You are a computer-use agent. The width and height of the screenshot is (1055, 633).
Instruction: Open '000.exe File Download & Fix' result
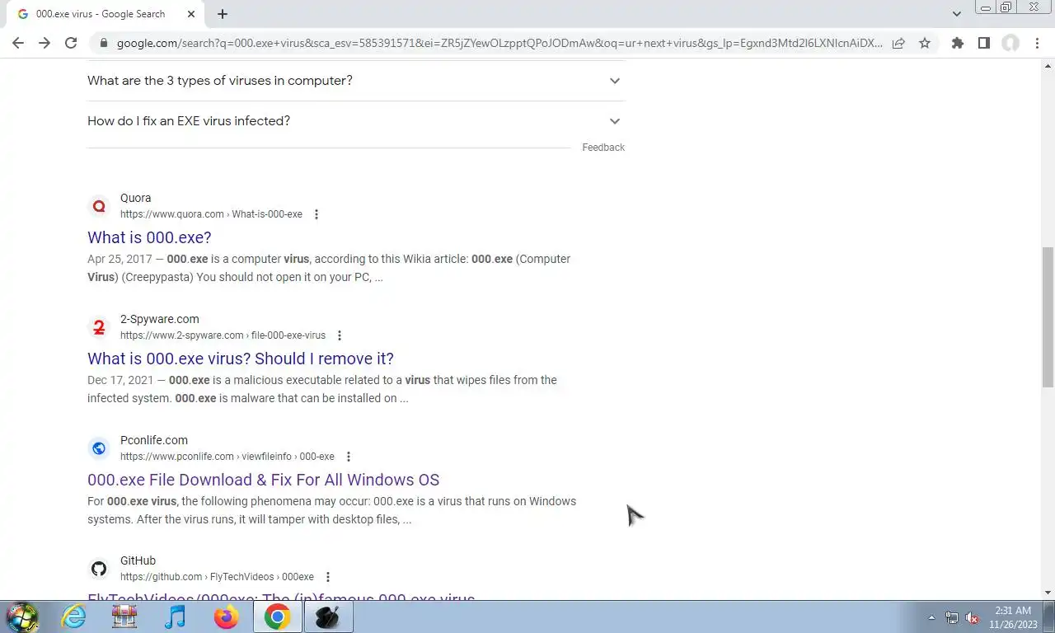pos(263,480)
